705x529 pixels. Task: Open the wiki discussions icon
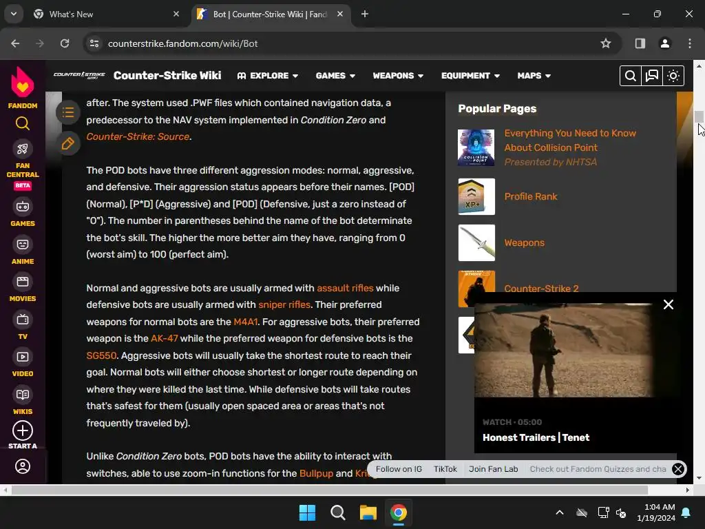[x=652, y=76]
